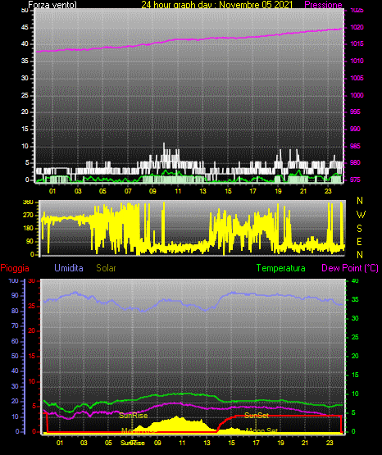Click the 'Moon Set' marker in the lower chart
Image resolution: width=382 pixels, height=455 pixels.
point(262,430)
